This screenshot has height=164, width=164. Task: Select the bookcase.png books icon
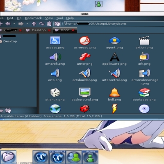[144, 92]
